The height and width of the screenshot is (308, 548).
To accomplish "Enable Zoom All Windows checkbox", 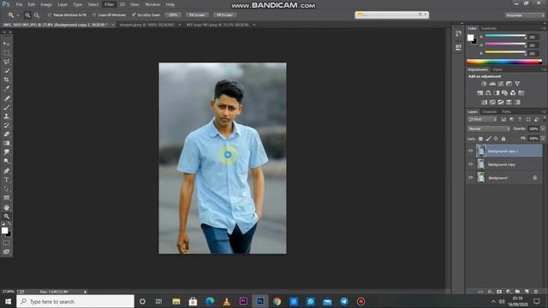I will click(x=94, y=15).
